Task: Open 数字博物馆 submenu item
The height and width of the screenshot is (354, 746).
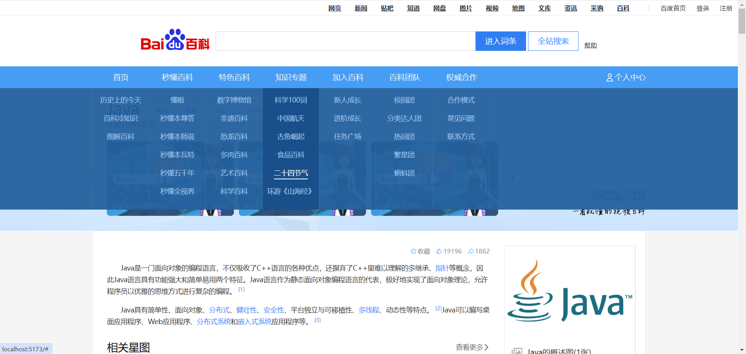Action: click(234, 100)
